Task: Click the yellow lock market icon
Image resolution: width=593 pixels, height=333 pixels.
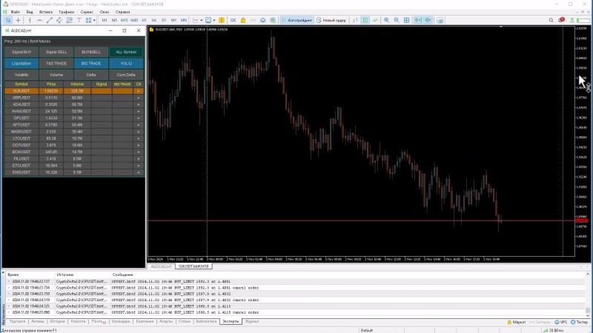Action: point(243,21)
